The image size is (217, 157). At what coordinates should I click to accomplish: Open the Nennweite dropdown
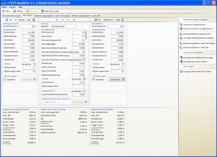pyautogui.click(x=86, y=36)
